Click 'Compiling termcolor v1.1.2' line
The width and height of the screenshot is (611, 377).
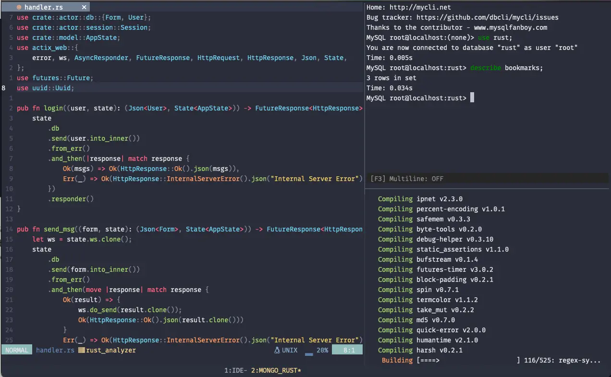[x=428, y=300]
